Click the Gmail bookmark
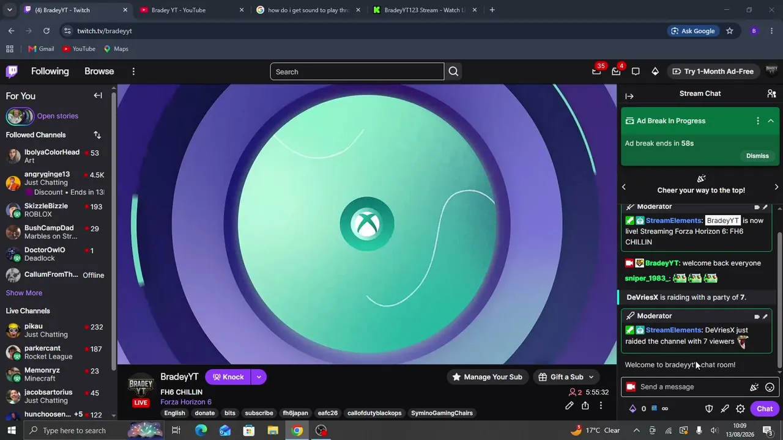Screen dimensions: 783x440 pos(41,49)
